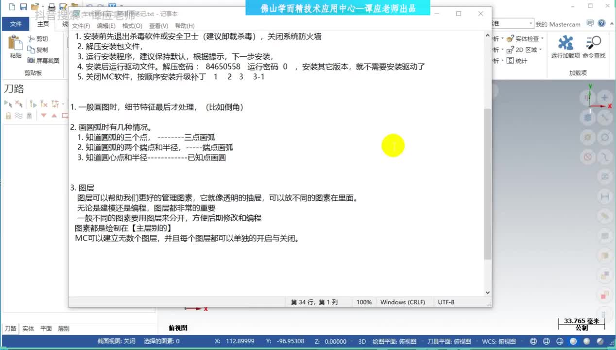Image resolution: width=616 pixels, height=350 pixels.
Task: Click the regenerate dirty operations icon
Action: tap(44, 104)
